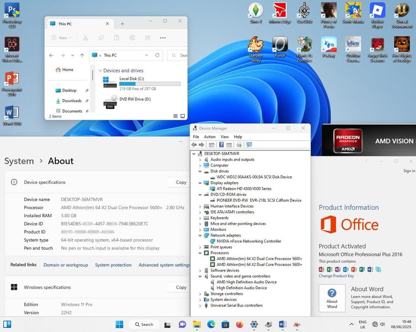Open Word 2016 desktop shortcut
The height and width of the screenshot is (332, 416).
pos(12,115)
